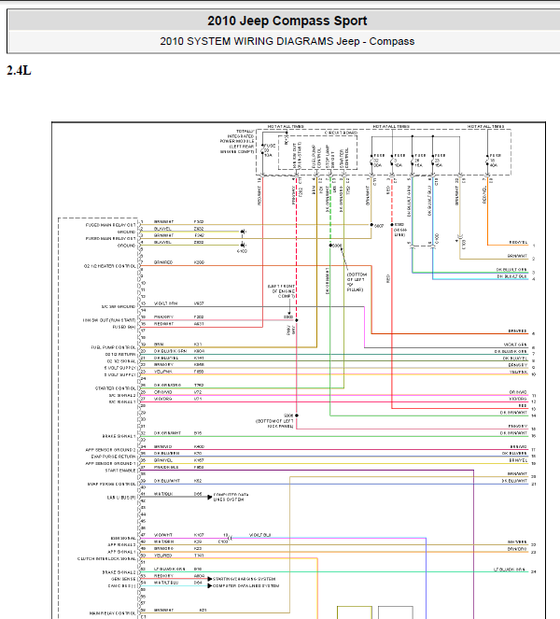Click '(LEFT FRONT OF ENGINE COMPT)' note
The height and width of the screenshot is (619, 560).
tap(281, 291)
